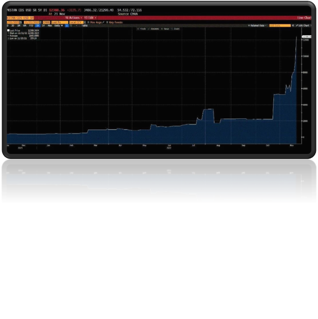The height and width of the screenshot is (319, 318).
Task: Open the chart type dropdown arrow
Action: (x=76, y=26)
